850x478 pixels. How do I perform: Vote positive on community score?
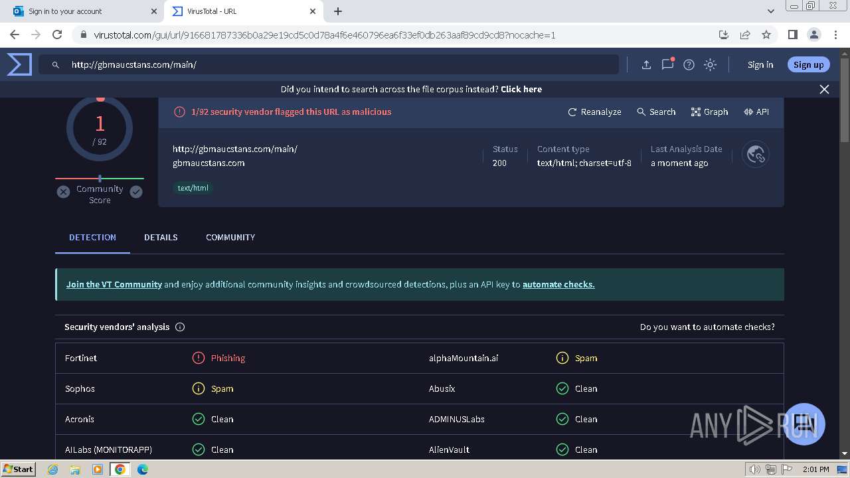(x=136, y=192)
